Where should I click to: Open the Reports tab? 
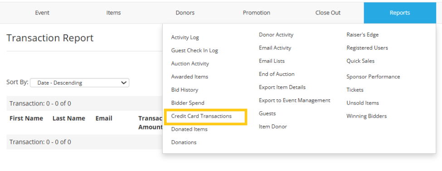click(x=400, y=13)
